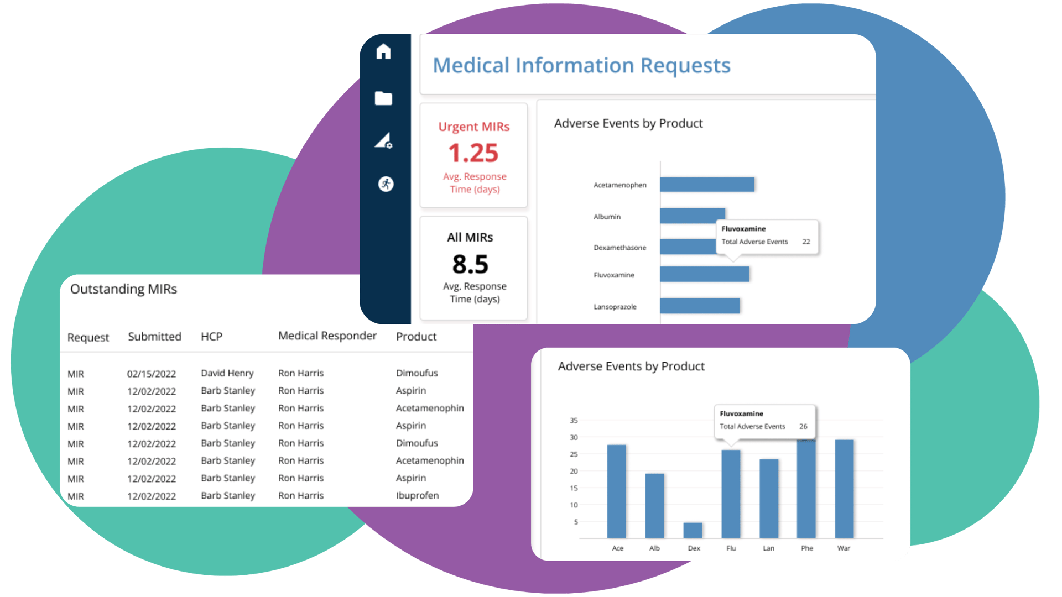Sort by the Medical Responder column header
Screen dimensions: 1062x597
327,336
